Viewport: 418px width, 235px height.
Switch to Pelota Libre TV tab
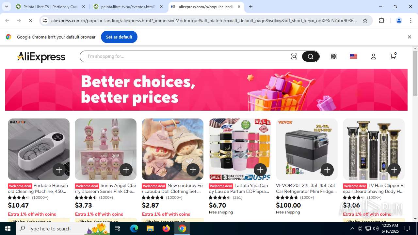51,7
